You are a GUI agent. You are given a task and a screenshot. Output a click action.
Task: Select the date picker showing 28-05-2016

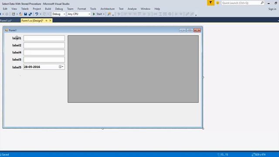tap(44, 67)
